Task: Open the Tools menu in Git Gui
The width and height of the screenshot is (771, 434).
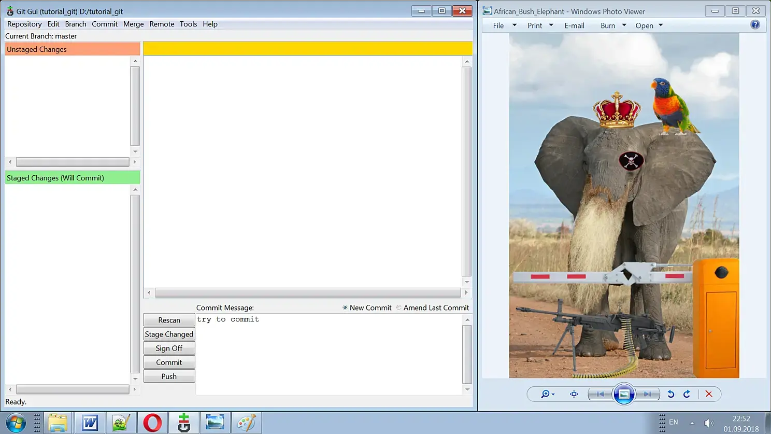Action: (188, 24)
